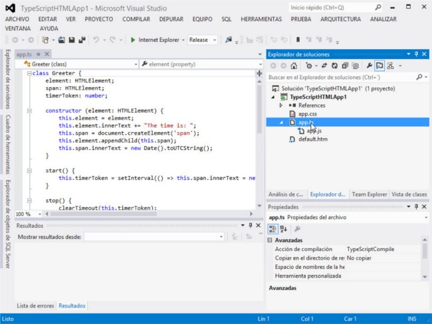
Task: Open the PROYECTO menu
Action: pos(98,19)
